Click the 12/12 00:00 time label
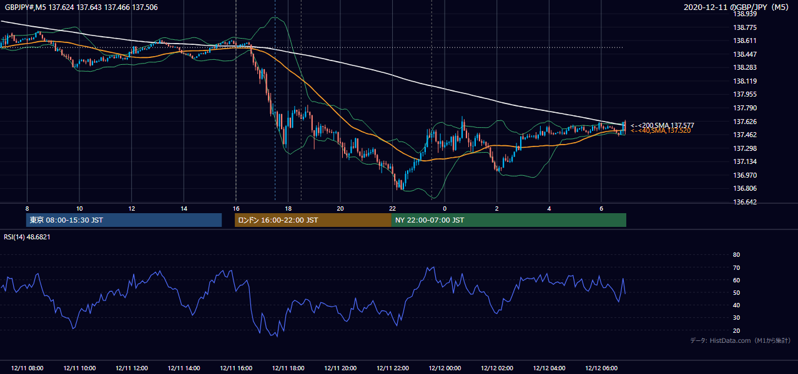Viewport: 798px width, 374px height. (x=445, y=368)
